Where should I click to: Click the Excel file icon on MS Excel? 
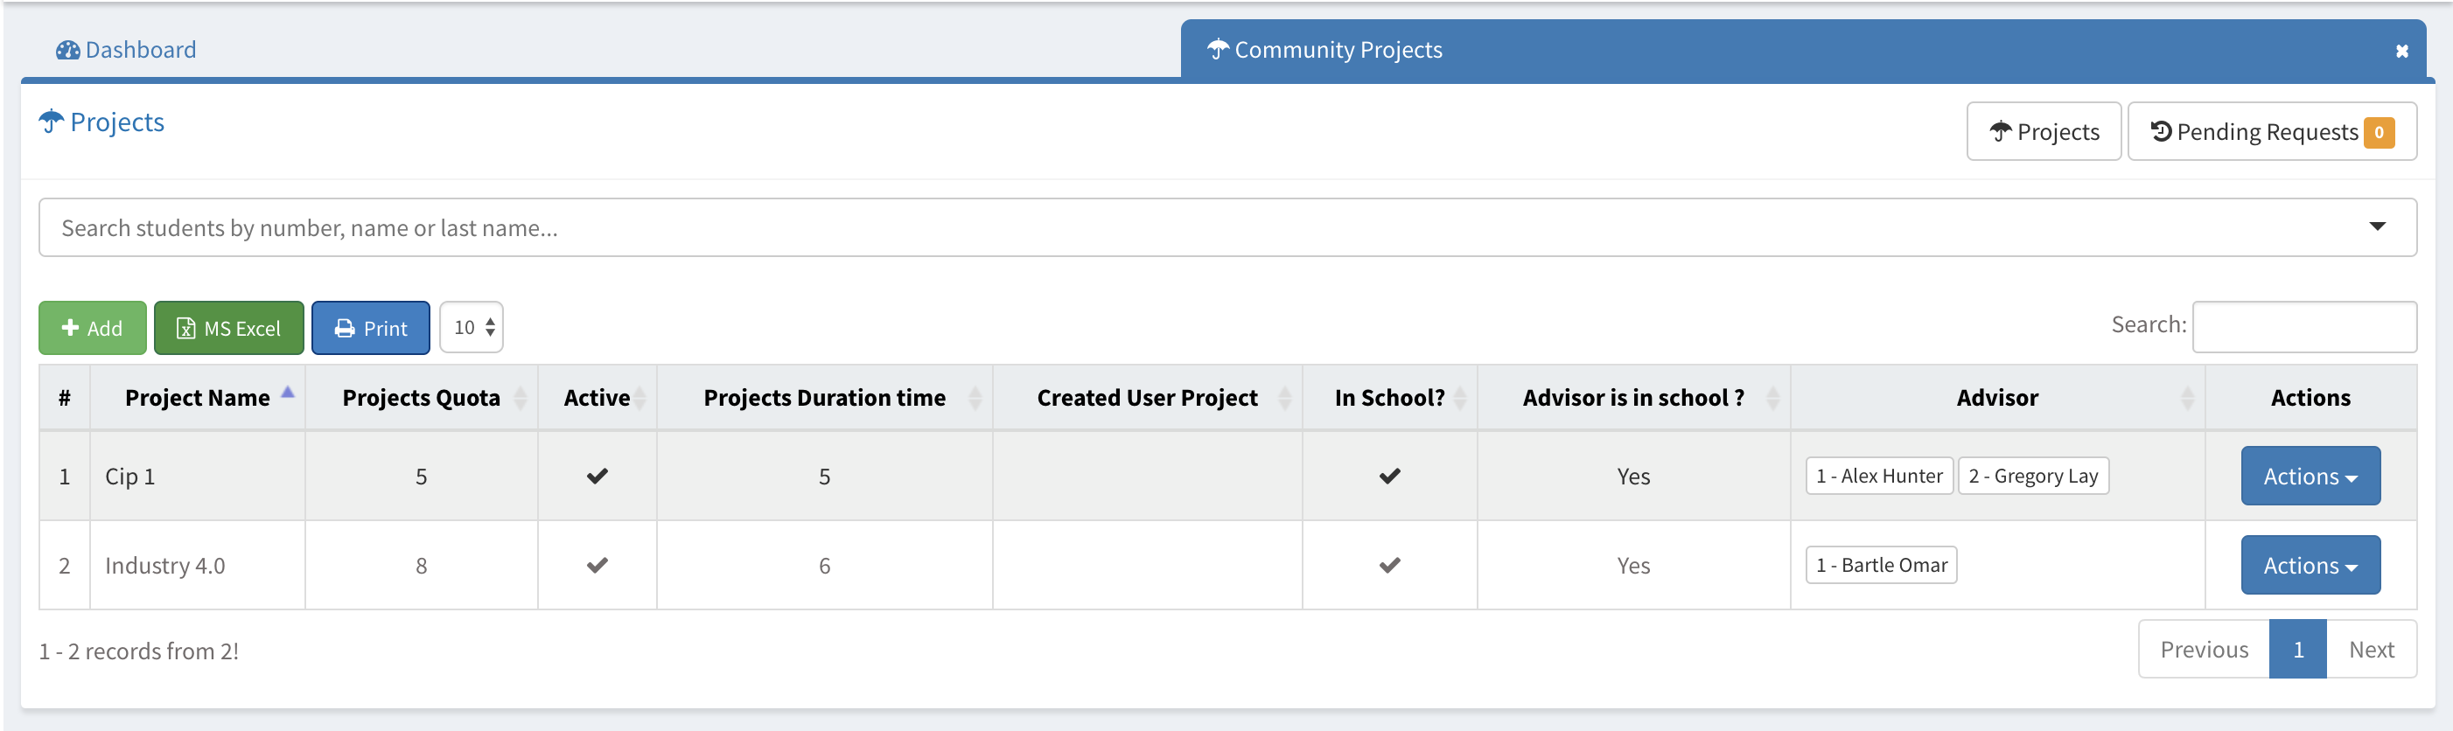pos(185,329)
